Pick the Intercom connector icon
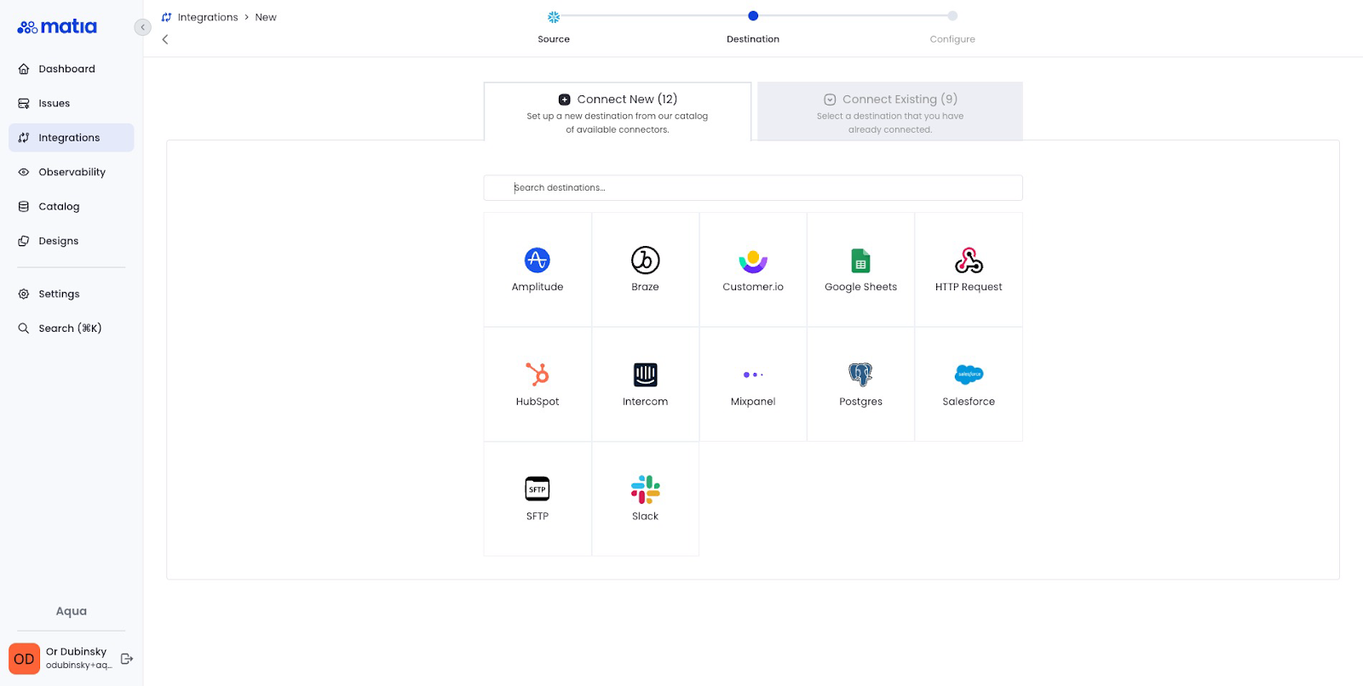The width and height of the screenshot is (1363, 686). tap(645, 374)
